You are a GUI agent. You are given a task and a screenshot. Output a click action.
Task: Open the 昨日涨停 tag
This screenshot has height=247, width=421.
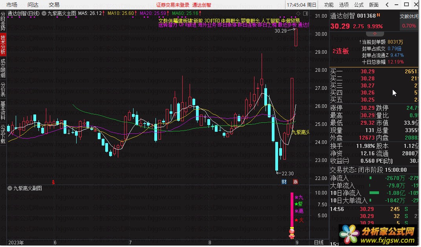[x=227, y=25]
